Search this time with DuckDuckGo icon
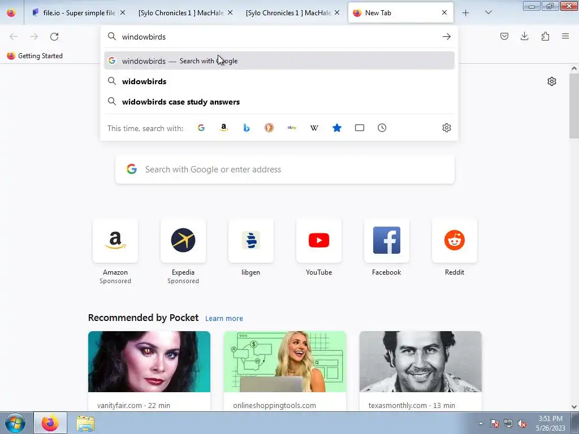The image size is (579, 434). [269, 128]
